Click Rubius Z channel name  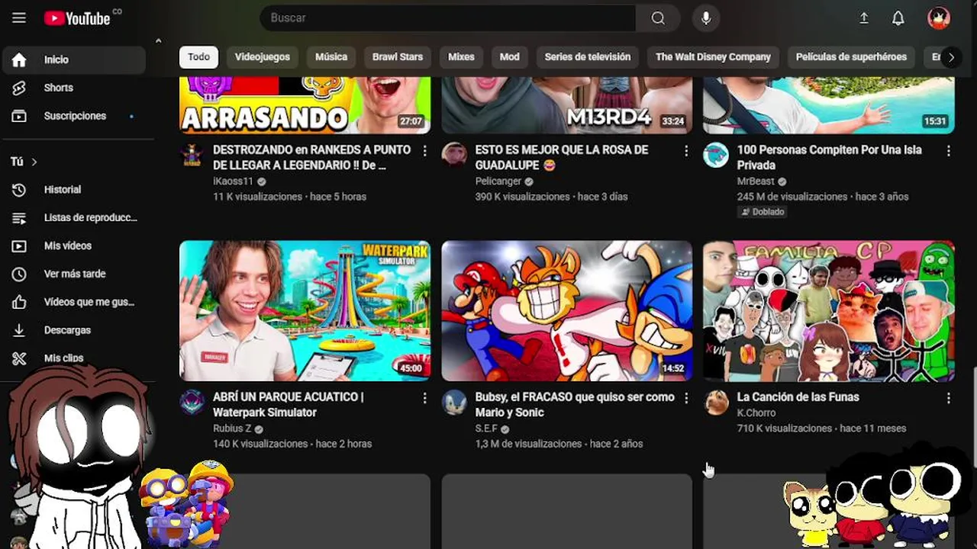pos(232,429)
